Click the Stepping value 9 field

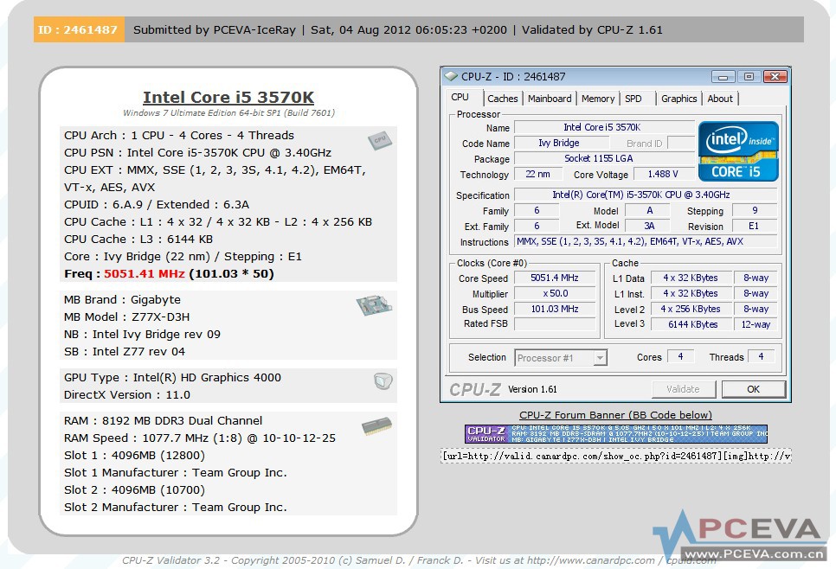pyautogui.click(x=755, y=210)
